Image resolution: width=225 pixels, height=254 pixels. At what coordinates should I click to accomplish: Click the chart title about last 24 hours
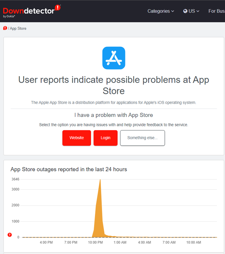point(69,169)
